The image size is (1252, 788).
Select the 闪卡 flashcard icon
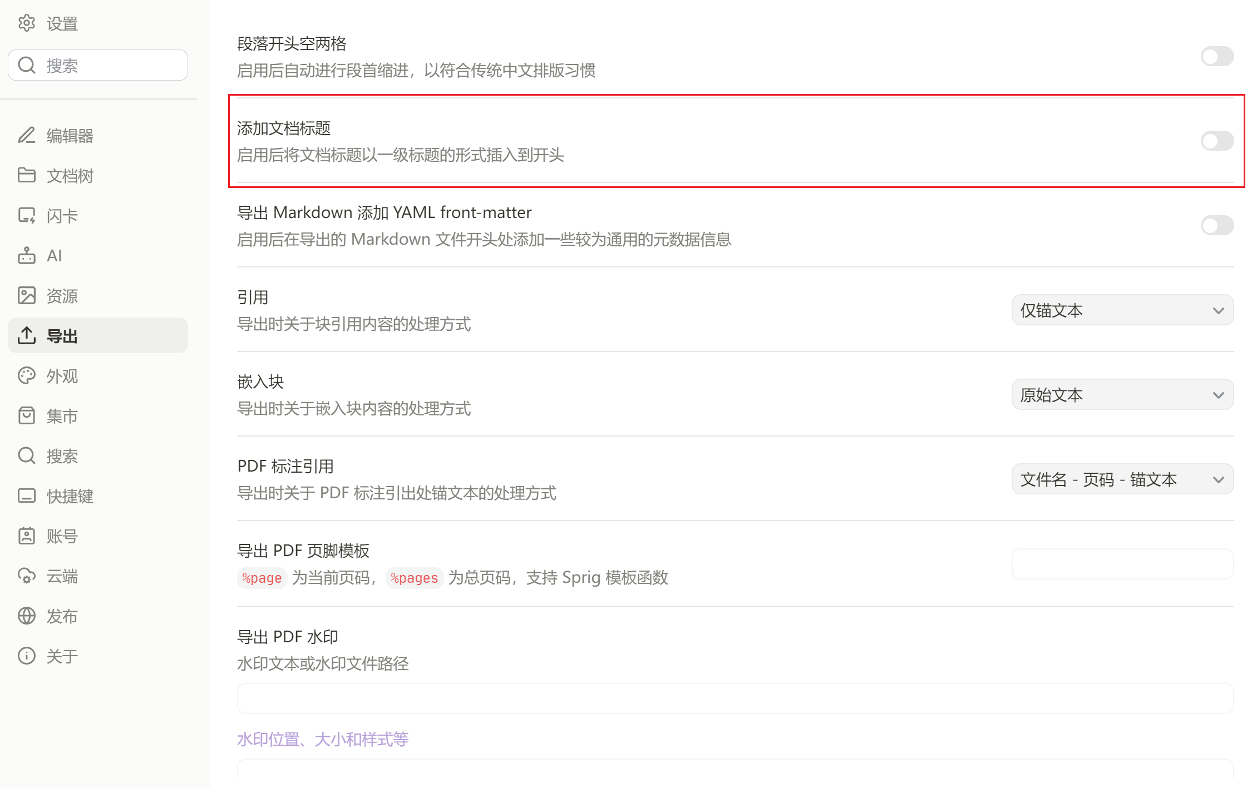[x=26, y=215]
